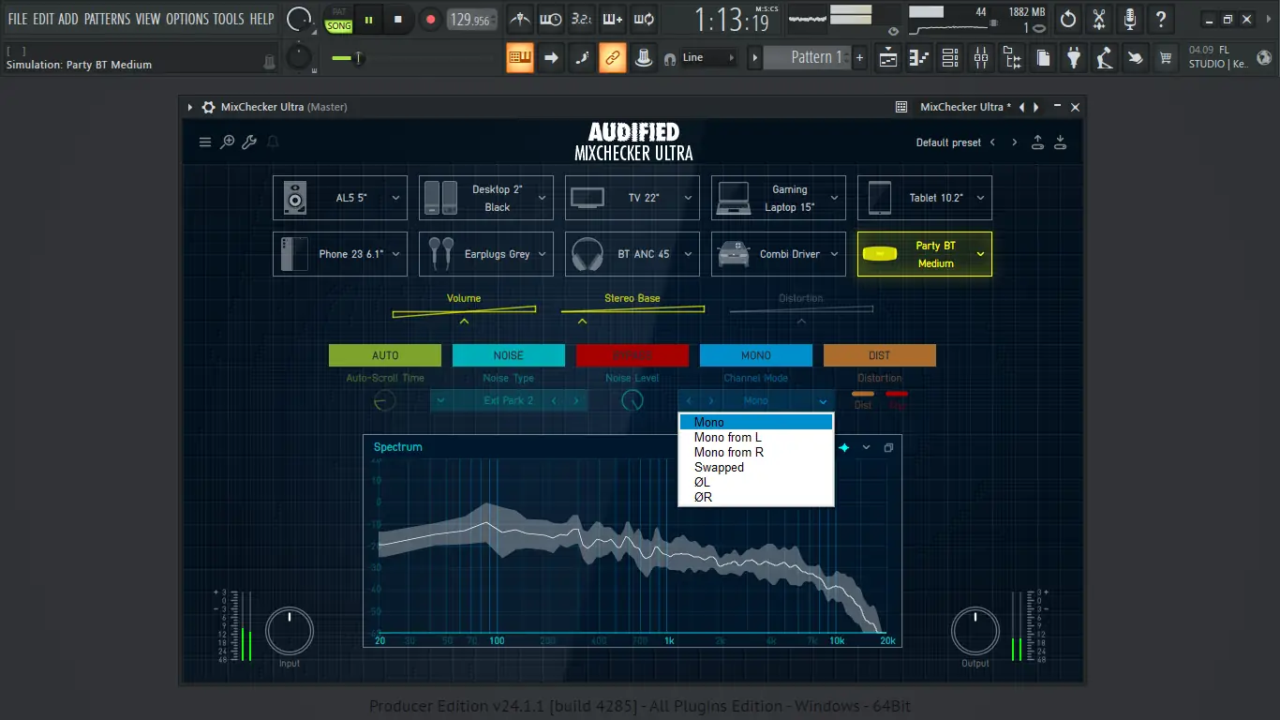
Task: Select Mono from L option
Action: click(x=756, y=438)
